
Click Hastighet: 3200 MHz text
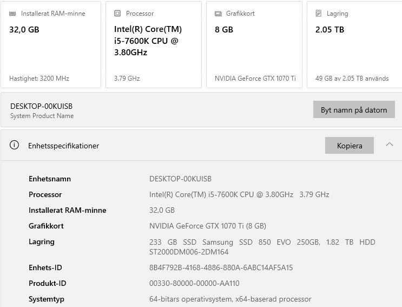[x=39, y=78]
